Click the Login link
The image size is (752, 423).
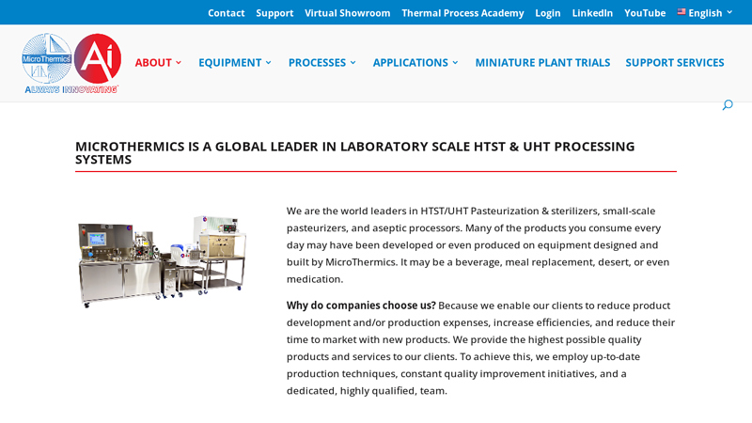click(548, 13)
